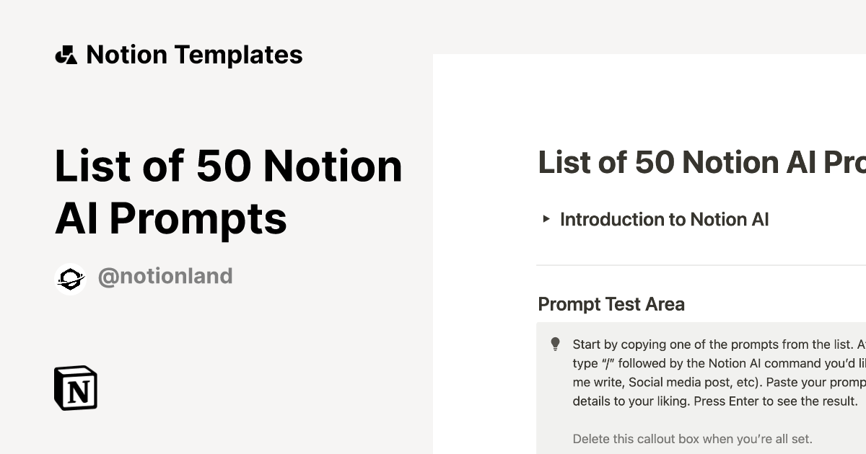The height and width of the screenshot is (454, 866).
Task: Click the lightbulb icon in the callout
Action: [x=555, y=344]
